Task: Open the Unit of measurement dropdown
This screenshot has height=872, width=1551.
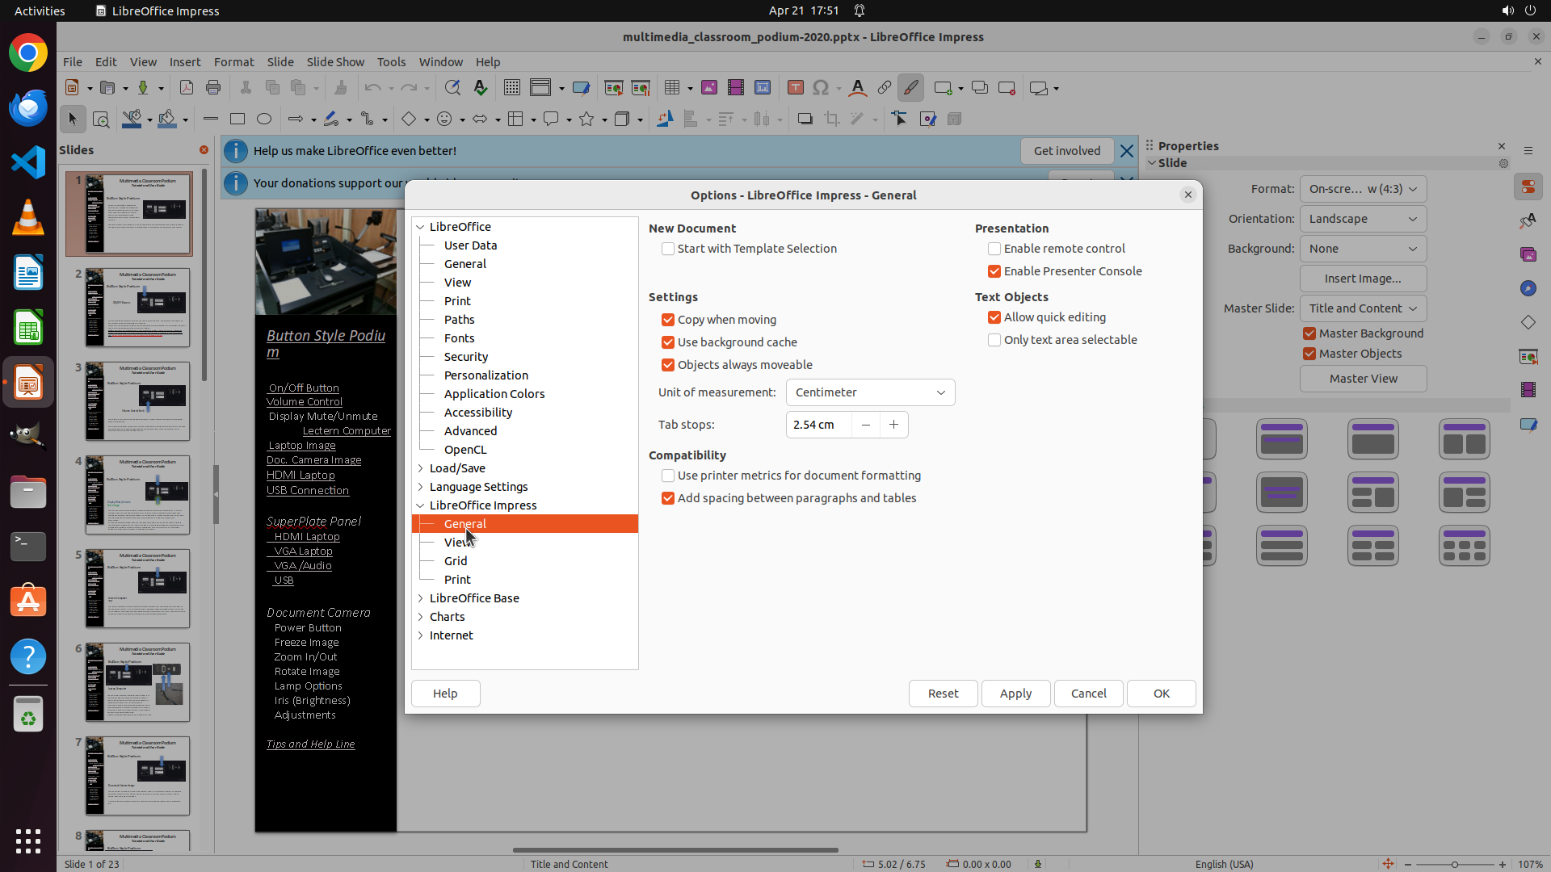Action: coord(870,392)
